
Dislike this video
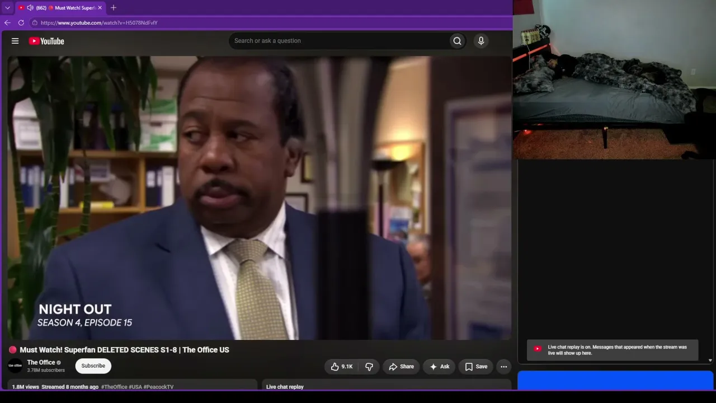click(x=369, y=367)
